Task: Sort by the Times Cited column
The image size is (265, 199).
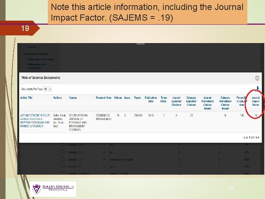Action: click(x=163, y=99)
